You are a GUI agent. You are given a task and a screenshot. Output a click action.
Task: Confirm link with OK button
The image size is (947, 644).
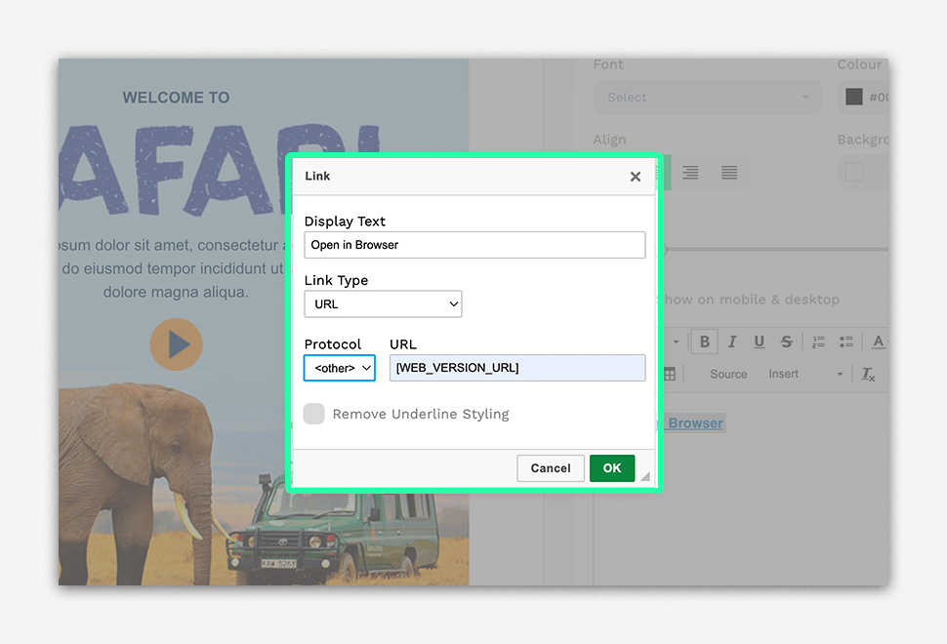612,468
